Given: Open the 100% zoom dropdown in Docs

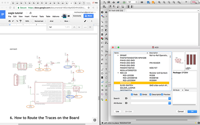Looking at the screenshot, I should tap(28, 21).
